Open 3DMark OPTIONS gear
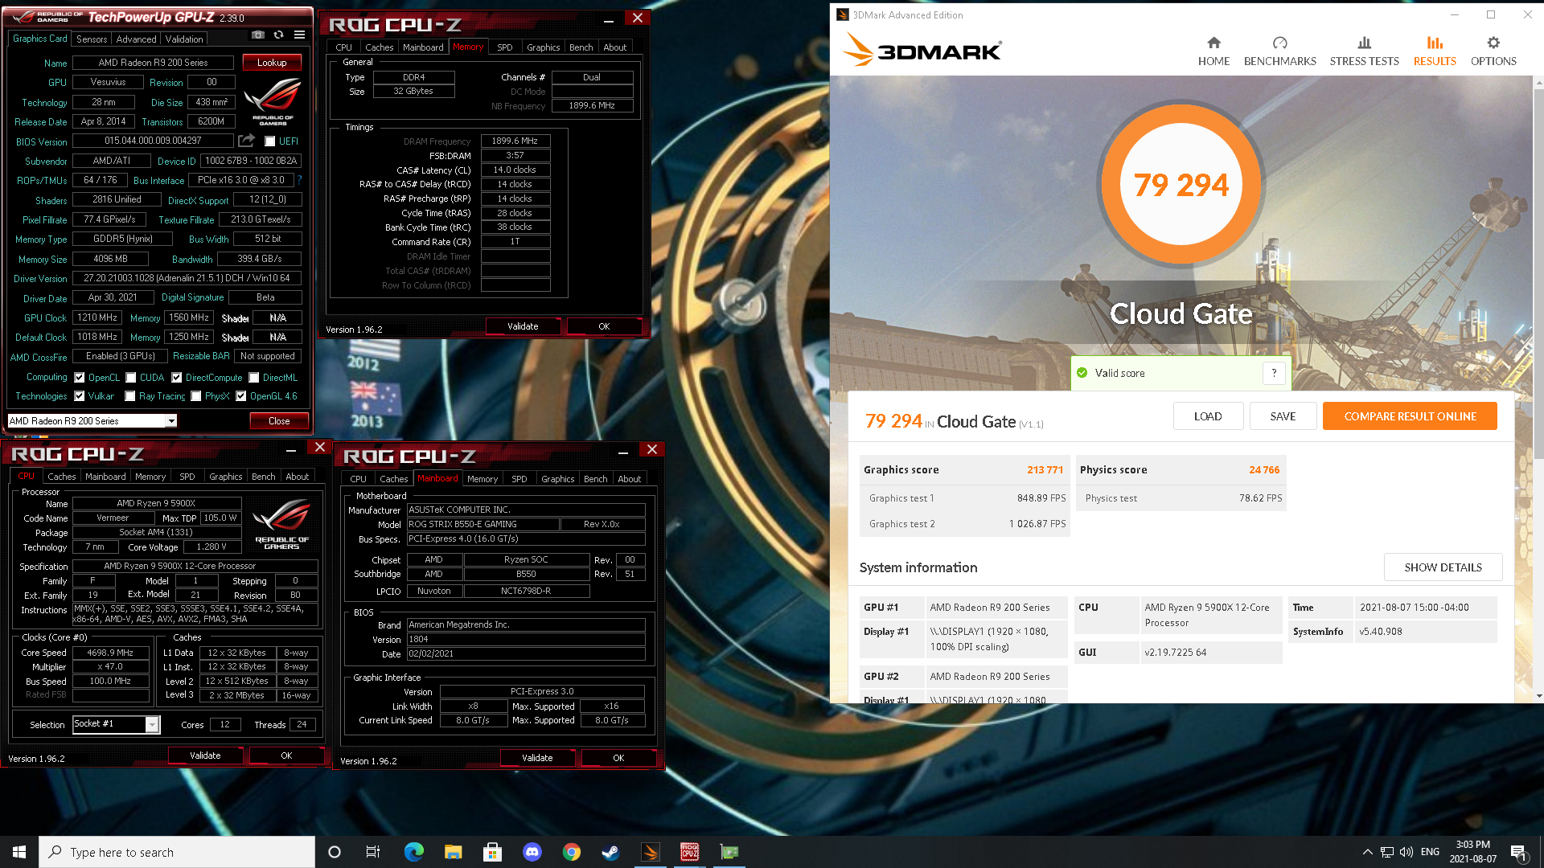 [x=1493, y=51]
